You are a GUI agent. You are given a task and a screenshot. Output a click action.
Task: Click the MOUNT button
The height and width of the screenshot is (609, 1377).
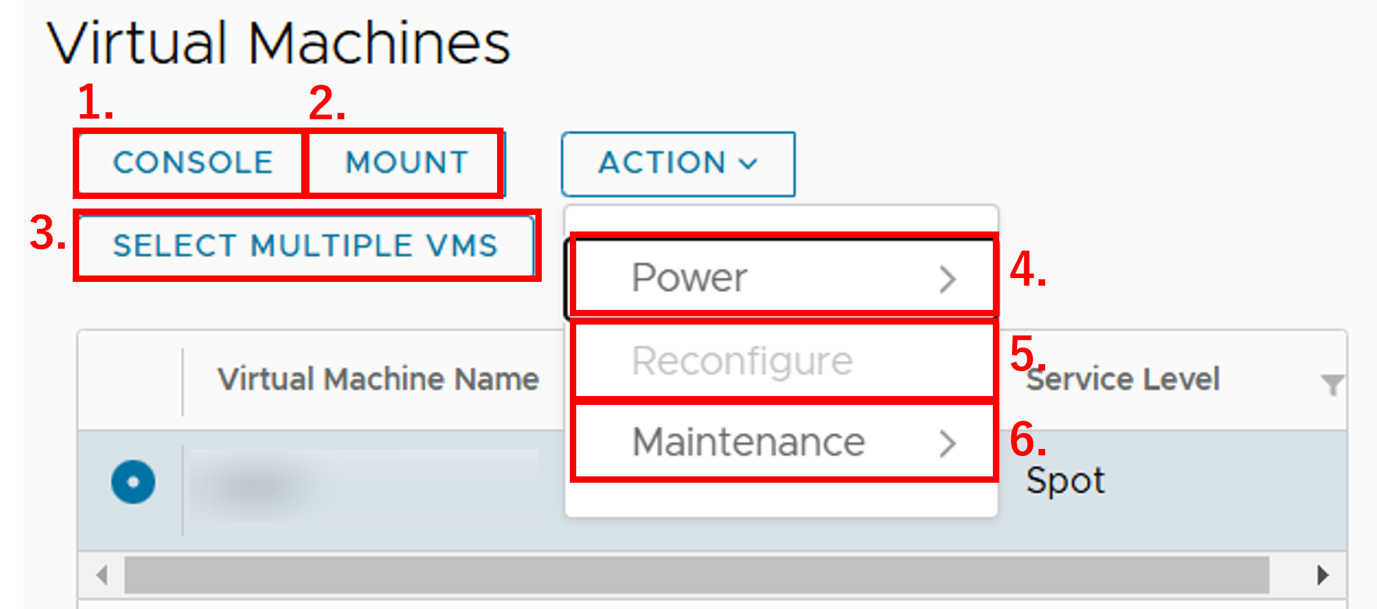(406, 163)
